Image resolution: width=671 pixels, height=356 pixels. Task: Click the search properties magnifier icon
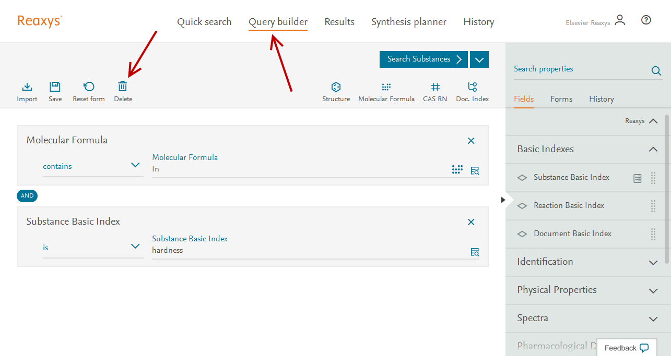tap(656, 71)
